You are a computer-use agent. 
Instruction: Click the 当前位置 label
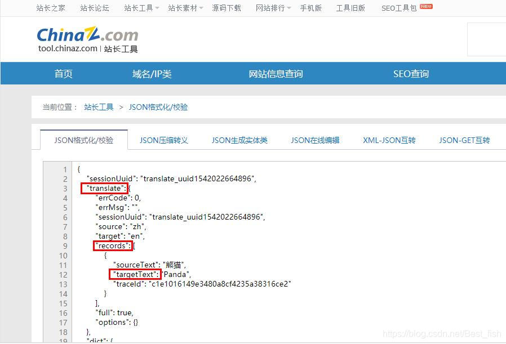coord(60,107)
